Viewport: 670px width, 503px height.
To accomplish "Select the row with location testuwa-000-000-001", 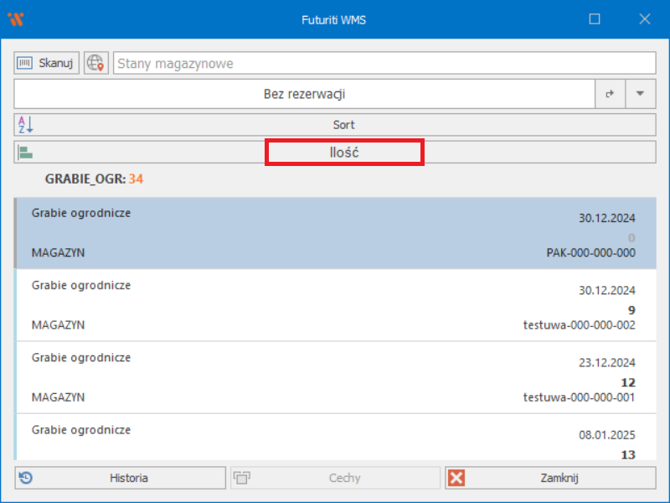I will coord(335,377).
